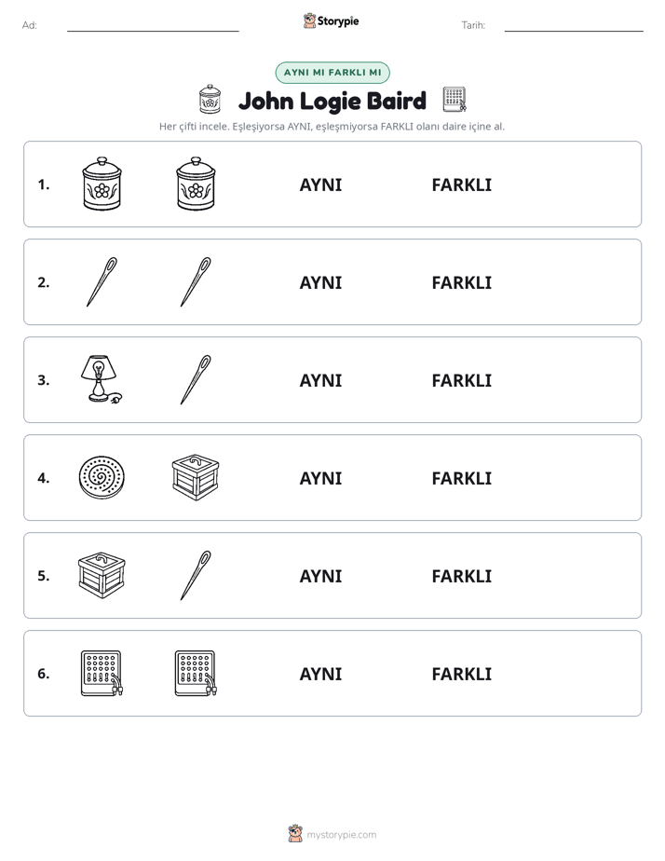Select the first flower jar in row 1
The width and height of the screenshot is (665, 861).
pos(102,184)
